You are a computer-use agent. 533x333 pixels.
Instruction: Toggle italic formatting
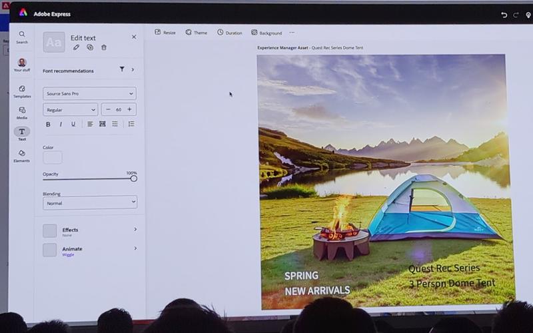(x=61, y=125)
